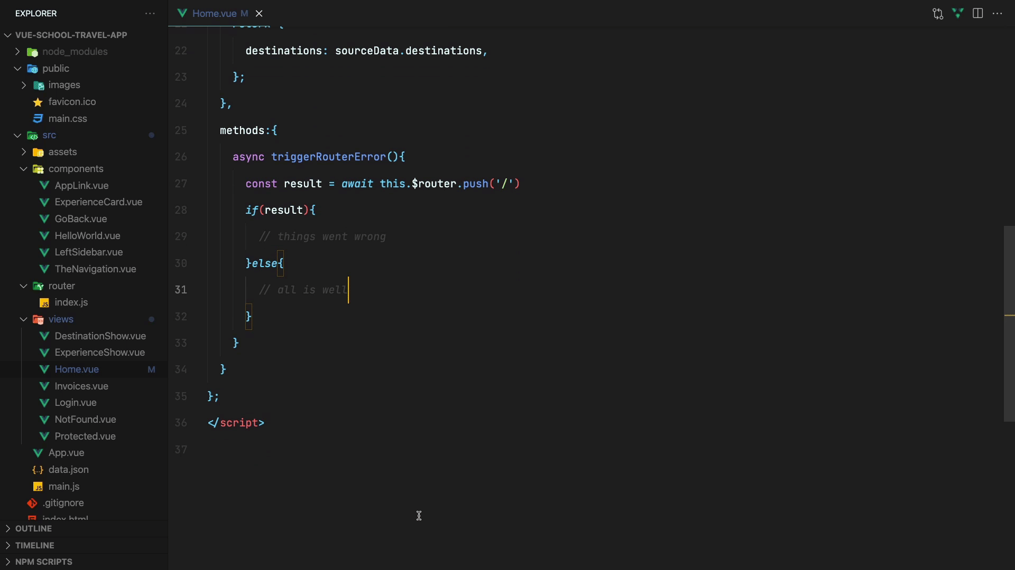Image resolution: width=1015 pixels, height=570 pixels.
Task: Click the Vetur split-file icon
Action: coord(958,14)
